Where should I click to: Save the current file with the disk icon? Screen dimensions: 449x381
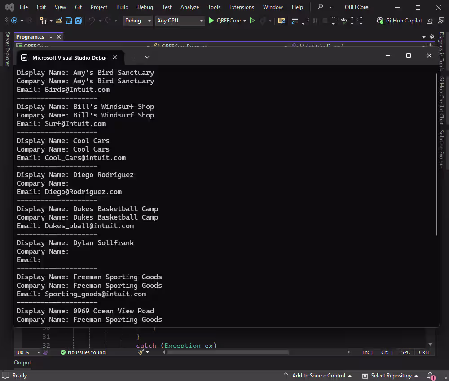(x=69, y=21)
